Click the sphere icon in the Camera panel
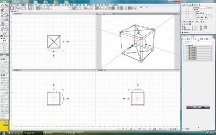This screenshot has height=135, width=216. pos(190,5)
